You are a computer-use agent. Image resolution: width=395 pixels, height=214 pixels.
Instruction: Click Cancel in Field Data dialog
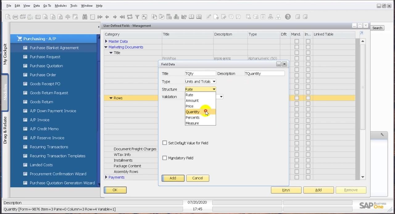pyautogui.click(x=197, y=178)
